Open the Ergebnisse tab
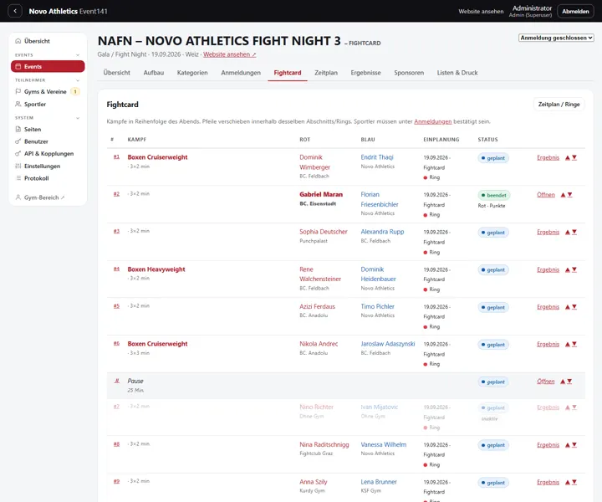Screen dimensions: 602x502 (x=365, y=73)
